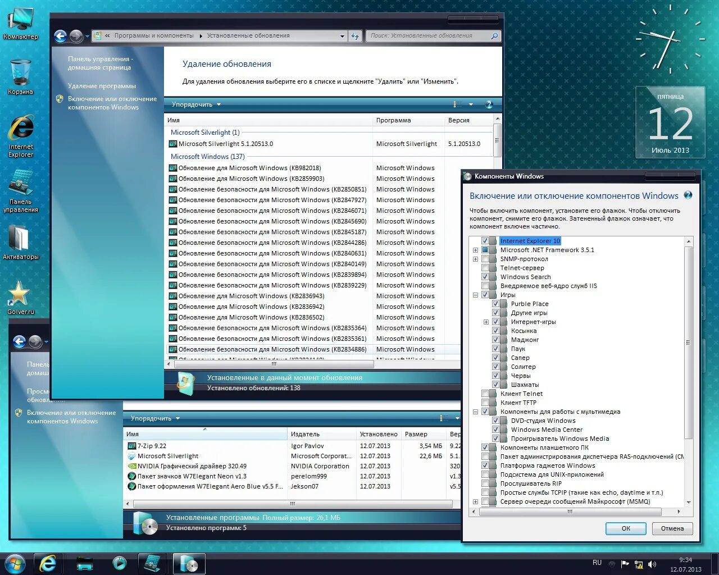Sort programs by Издатель column

(321, 434)
